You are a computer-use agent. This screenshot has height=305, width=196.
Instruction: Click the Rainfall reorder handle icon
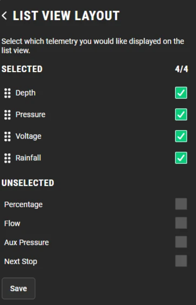(x=7, y=158)
